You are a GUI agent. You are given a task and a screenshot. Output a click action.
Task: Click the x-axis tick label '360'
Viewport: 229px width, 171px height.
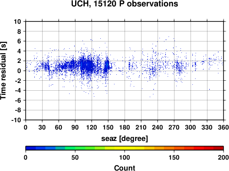[x=224, y=127]
